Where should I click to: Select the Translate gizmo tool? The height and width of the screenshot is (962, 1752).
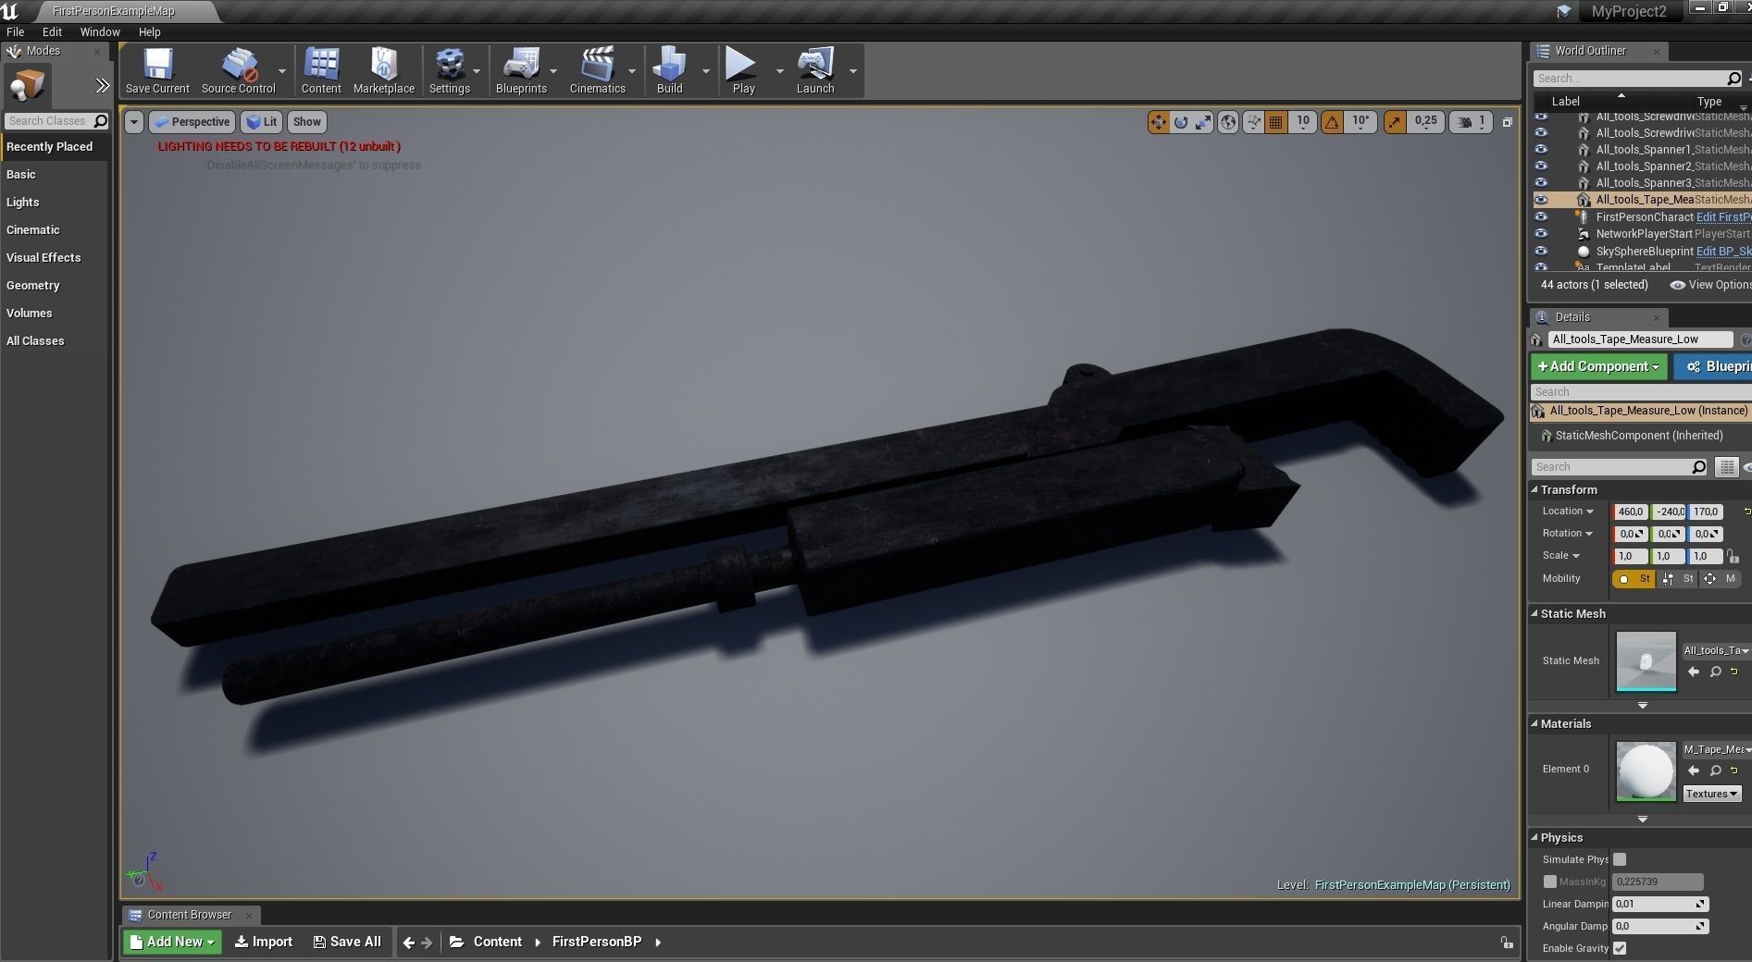click(x=1158, y=122)
